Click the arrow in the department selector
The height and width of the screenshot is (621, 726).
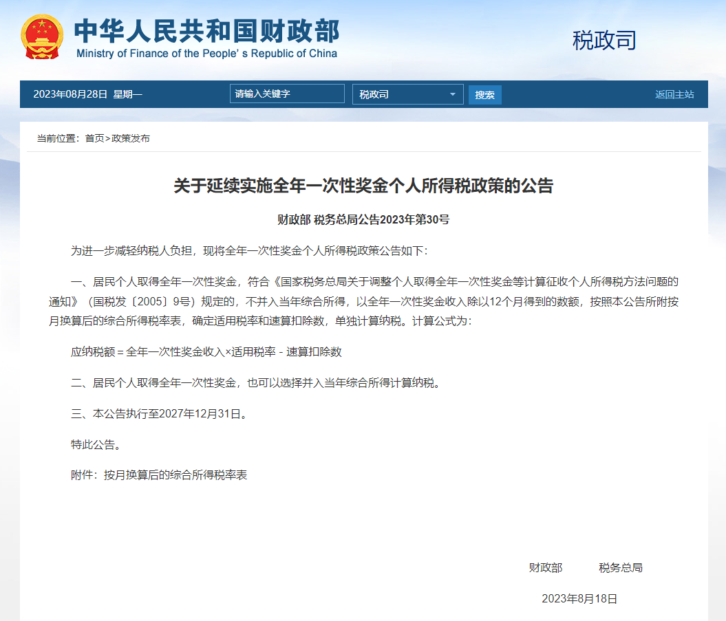tap(453, 94)
